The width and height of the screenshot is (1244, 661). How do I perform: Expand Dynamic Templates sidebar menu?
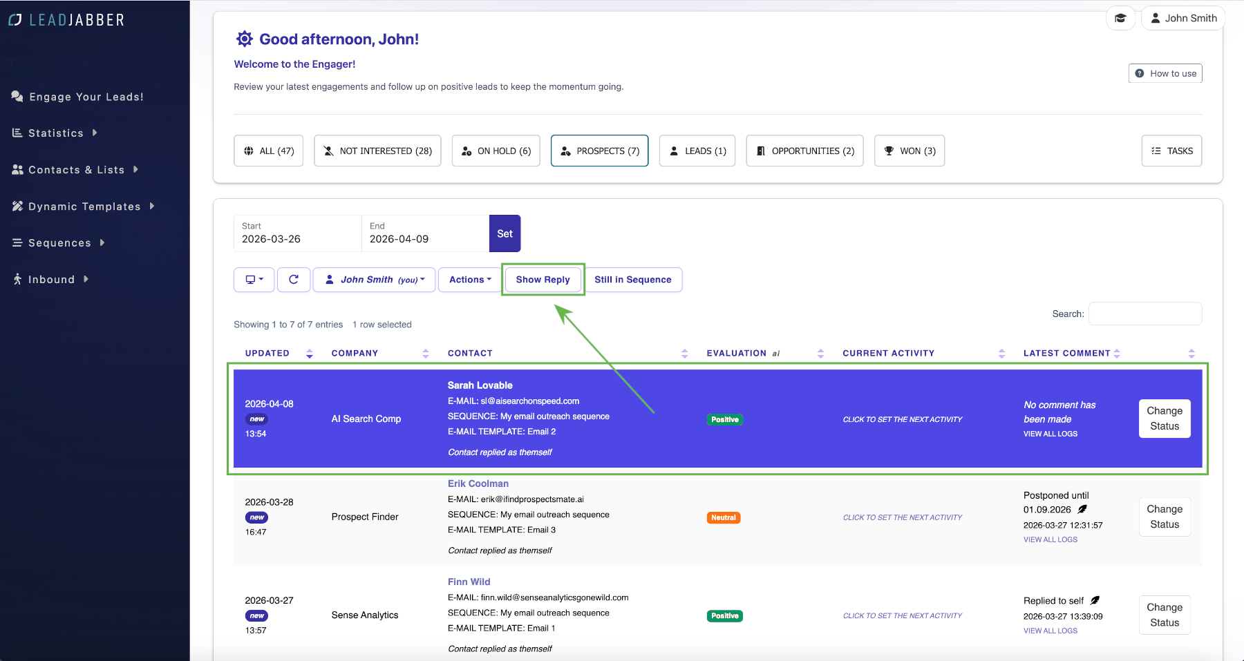point(83,207)
